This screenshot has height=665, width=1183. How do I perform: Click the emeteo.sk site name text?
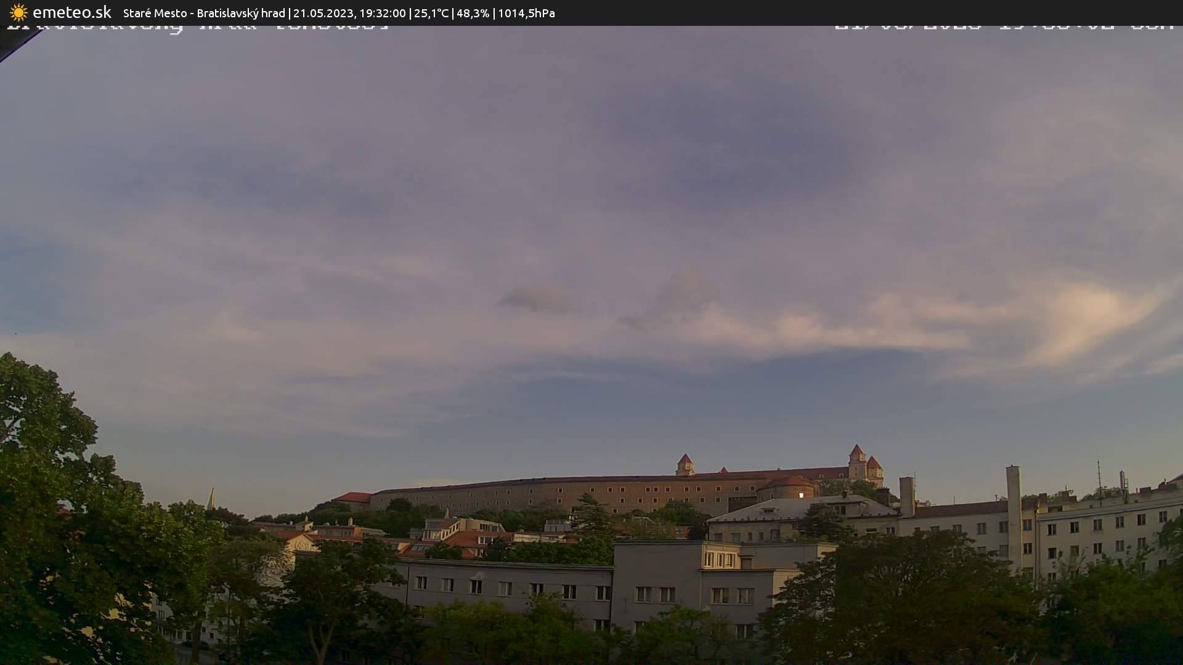click(x=71, y=12)
